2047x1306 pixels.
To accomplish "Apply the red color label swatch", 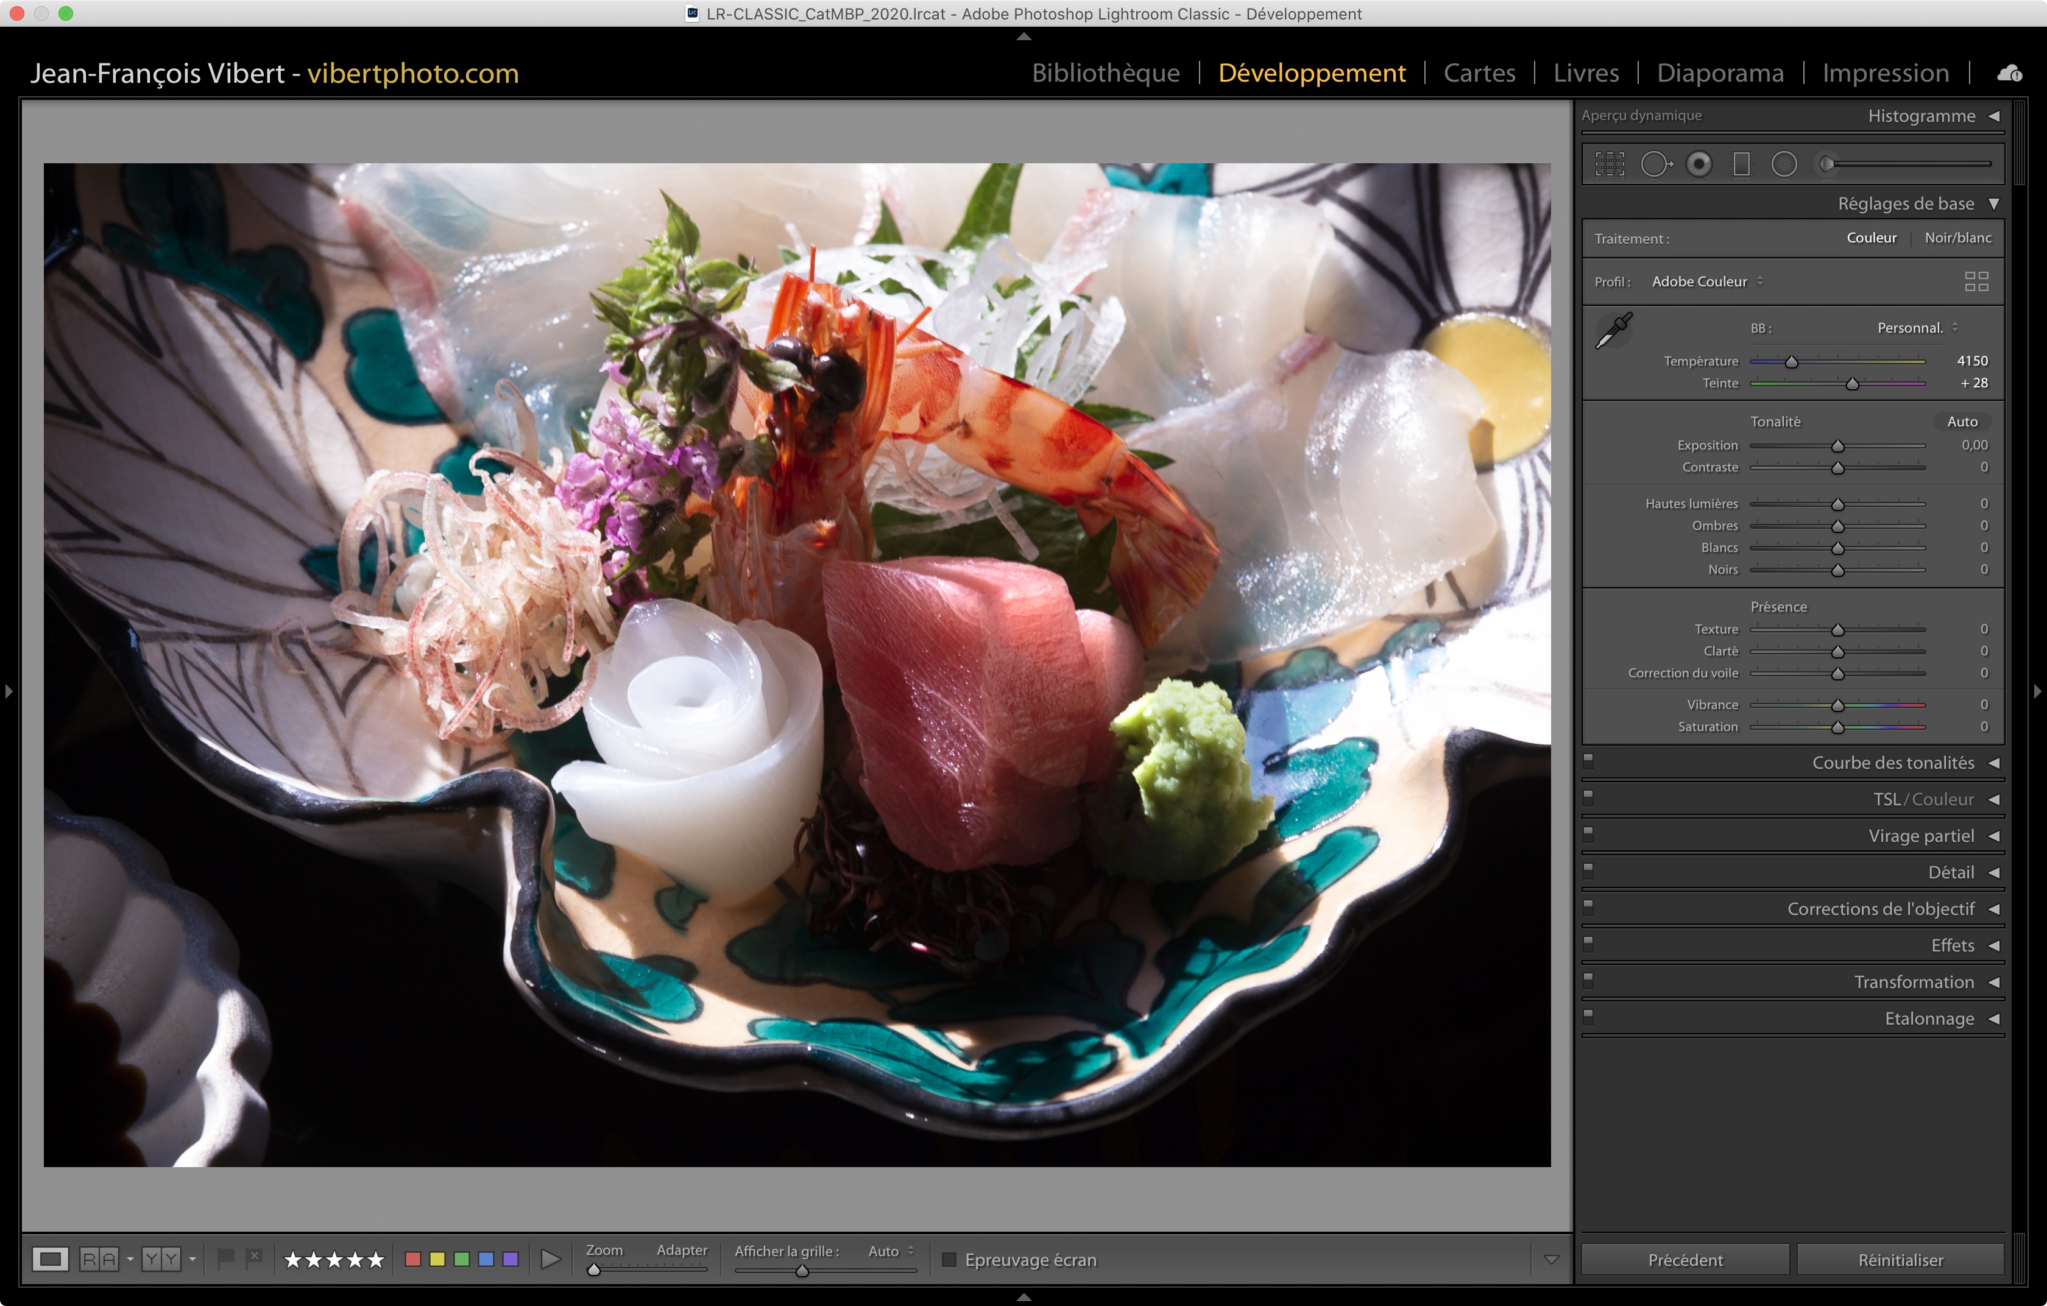I will 413,1258.
